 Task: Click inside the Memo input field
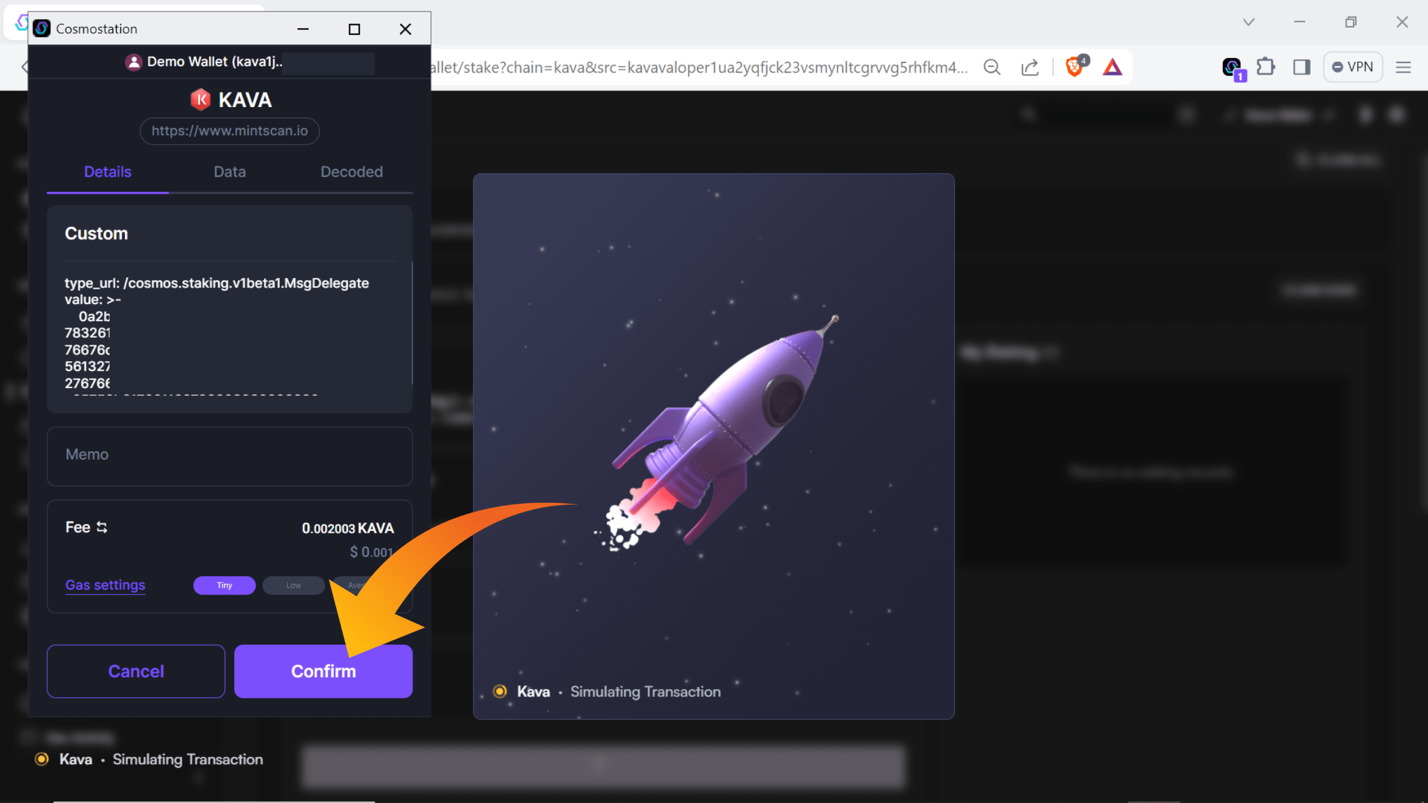(229, 455)
